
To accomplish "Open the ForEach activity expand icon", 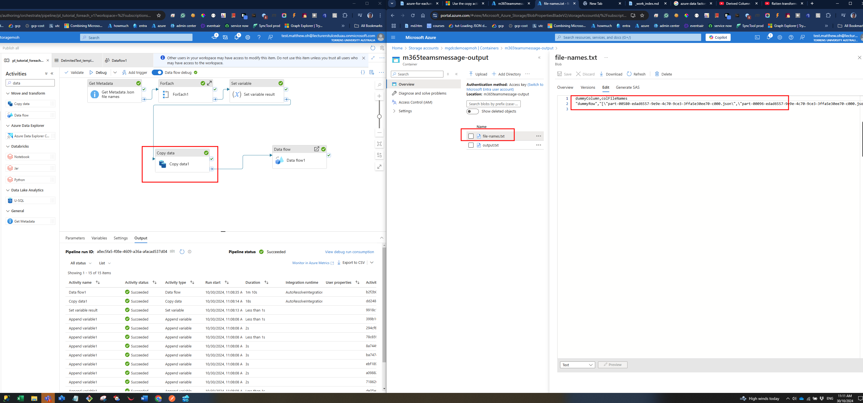I will (x=209, y=83).
